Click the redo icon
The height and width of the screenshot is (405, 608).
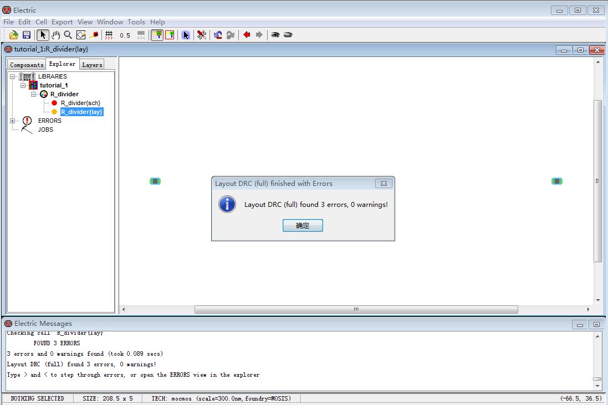[x=231, y=35]
